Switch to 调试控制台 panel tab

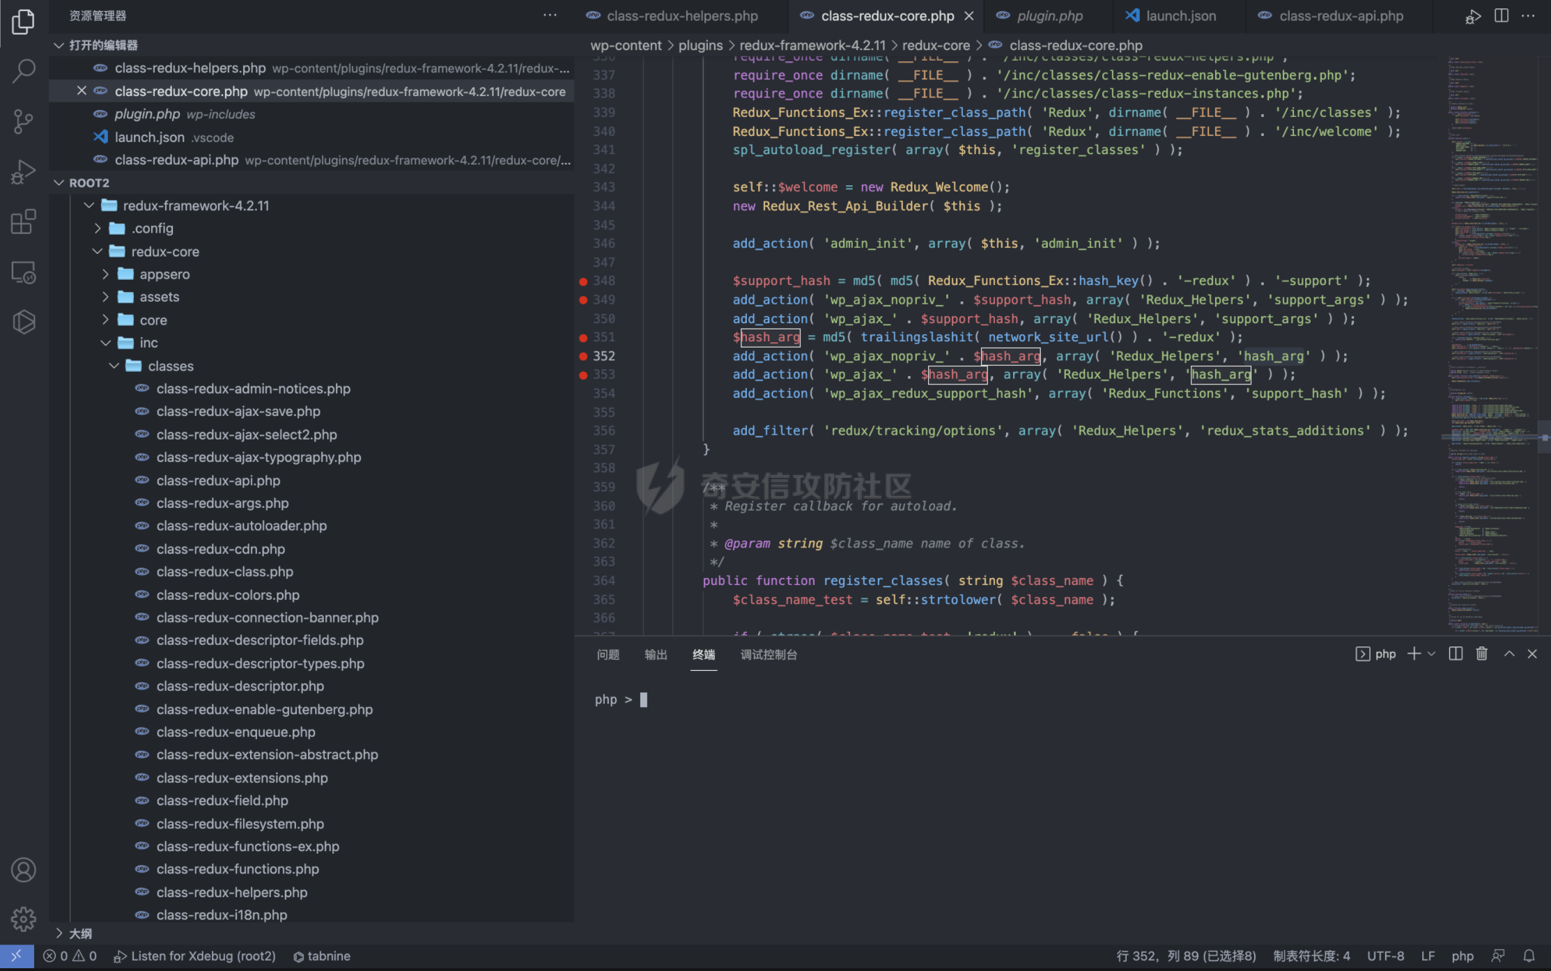point(769,654)
